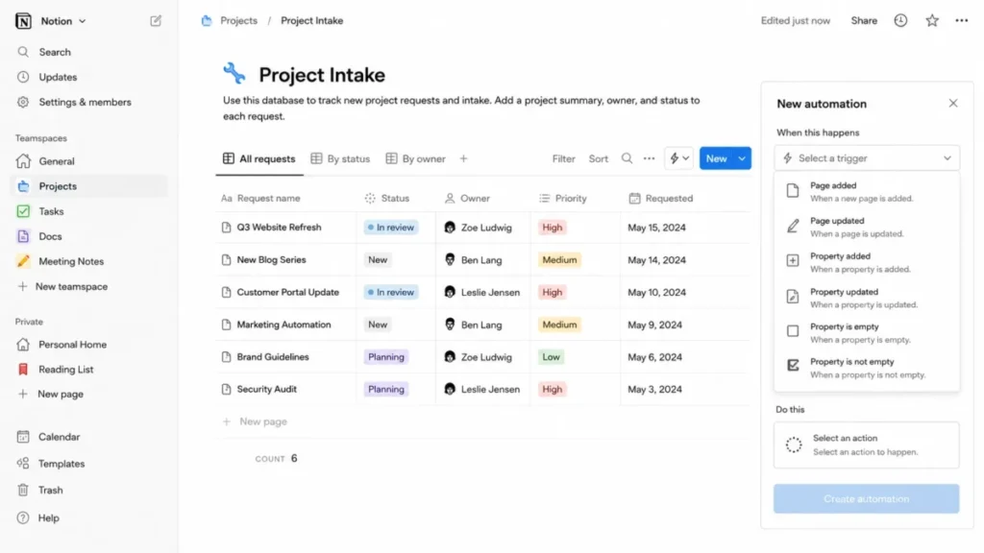The height and width of the screenshot is (553, 984).
Task: Open the arrow next to the New button
Action: point(742,158)
